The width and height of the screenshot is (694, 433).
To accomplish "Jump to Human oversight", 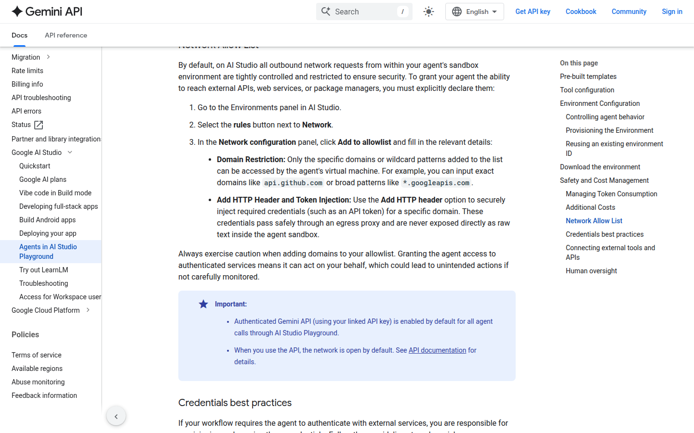I will [x=591, y=271].
